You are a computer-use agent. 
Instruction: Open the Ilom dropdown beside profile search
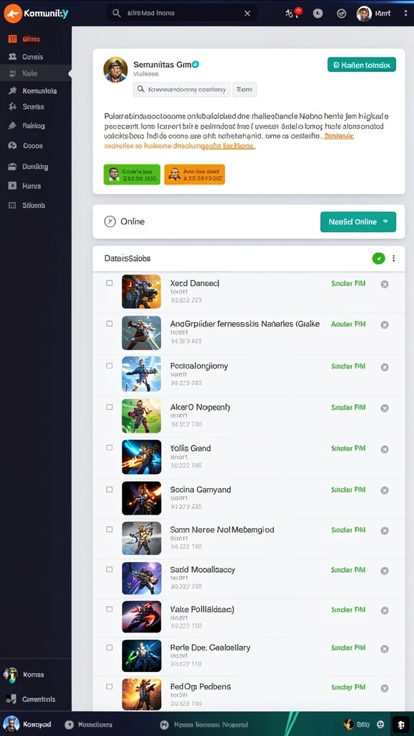[x=244, y=89]
